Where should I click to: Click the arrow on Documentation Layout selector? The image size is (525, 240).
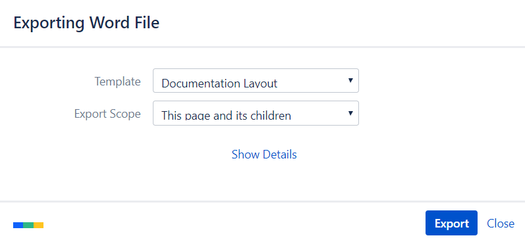point(350,80)
